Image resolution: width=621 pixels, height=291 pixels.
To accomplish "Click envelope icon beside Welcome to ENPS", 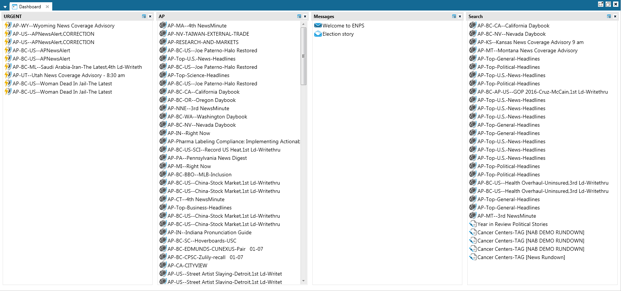I will coord(318,26).
